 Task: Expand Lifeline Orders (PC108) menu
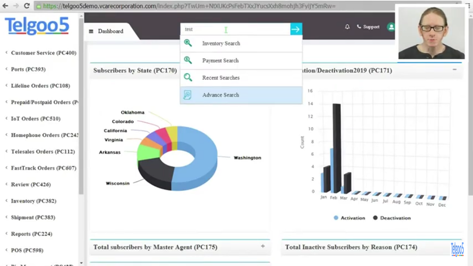coord(41,86)
